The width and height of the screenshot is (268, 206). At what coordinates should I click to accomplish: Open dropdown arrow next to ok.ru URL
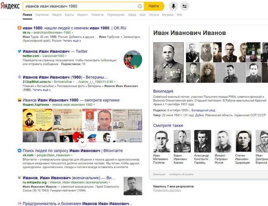tap(72, 33)
